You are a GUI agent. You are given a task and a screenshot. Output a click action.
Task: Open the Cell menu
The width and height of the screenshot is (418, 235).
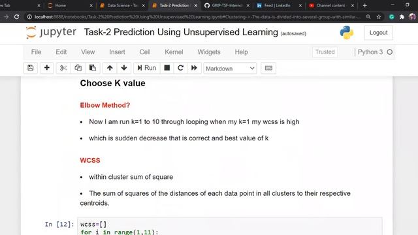point(145,52)
